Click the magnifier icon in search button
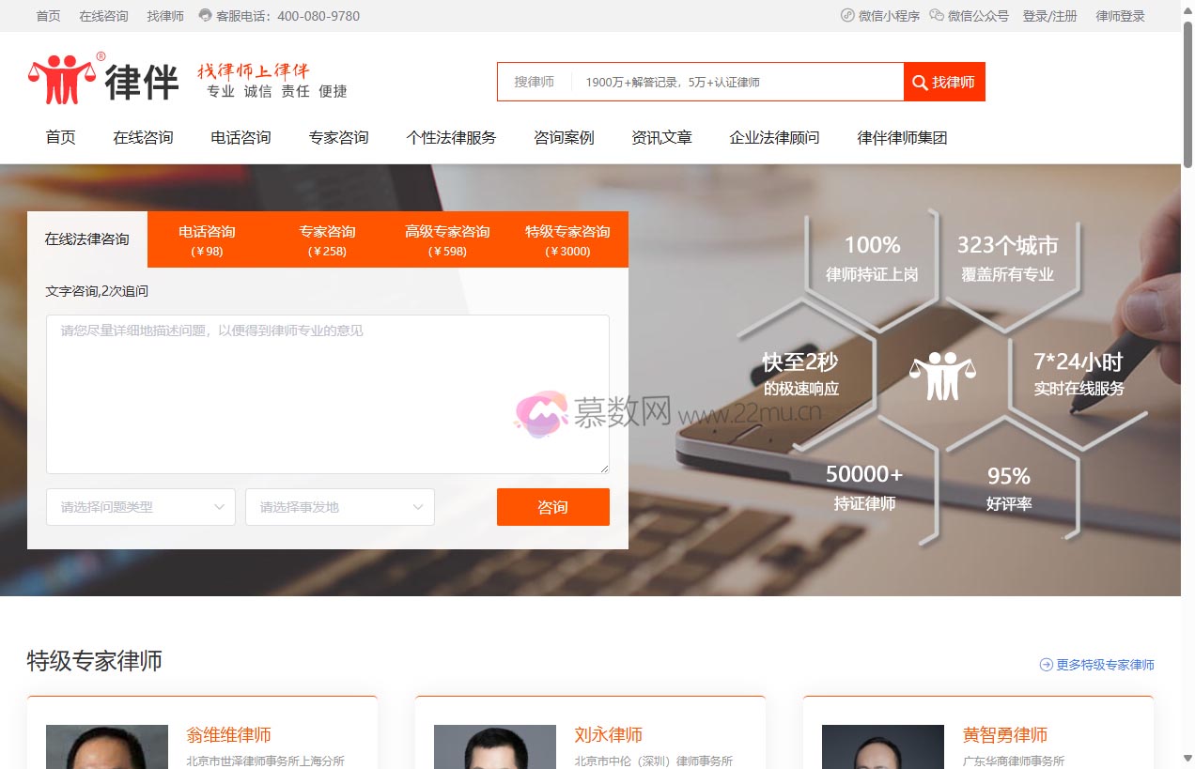The height and width of the screenshot is (769, 1195). (x=920, y=83)
